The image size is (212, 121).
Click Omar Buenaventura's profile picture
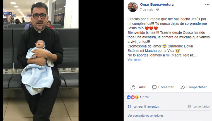pos(132,7)
